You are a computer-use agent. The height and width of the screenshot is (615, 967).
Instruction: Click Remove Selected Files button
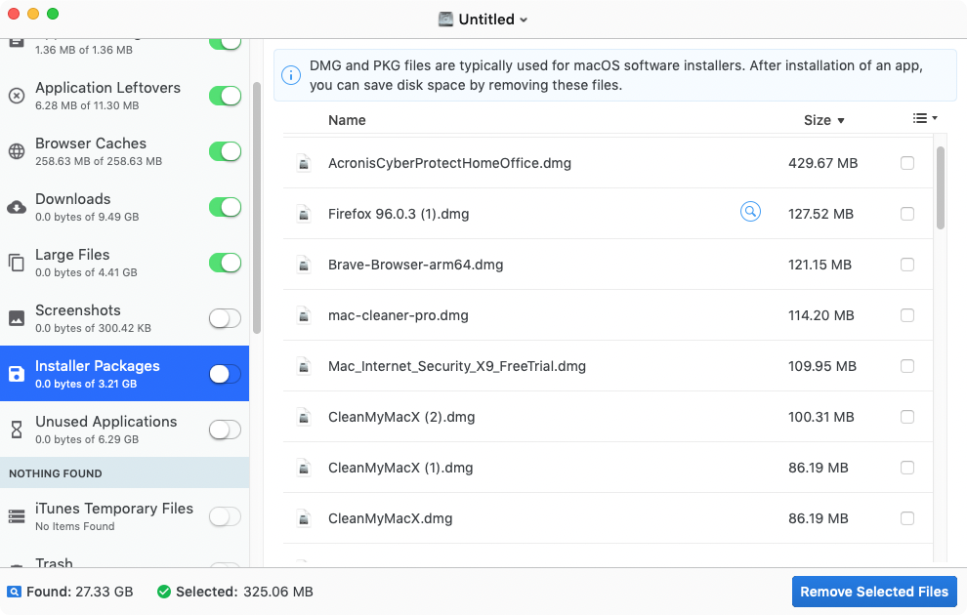pyautogui.click(x=874, y=593)
